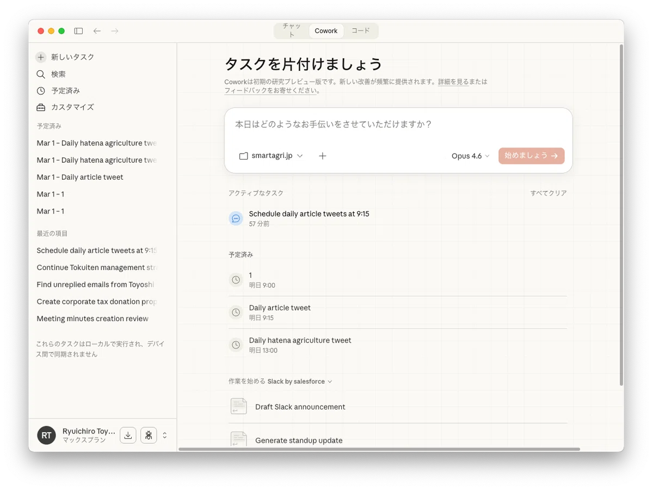
Task: Switch to the コード tab
Action: point(360,31)
